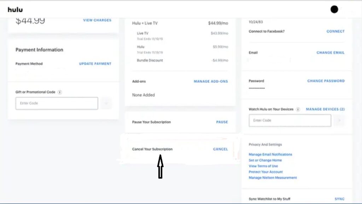Click Update Payment link
The width and height of the screenshot is (362, 204).
pyautogui.click(x=95, y=64)
